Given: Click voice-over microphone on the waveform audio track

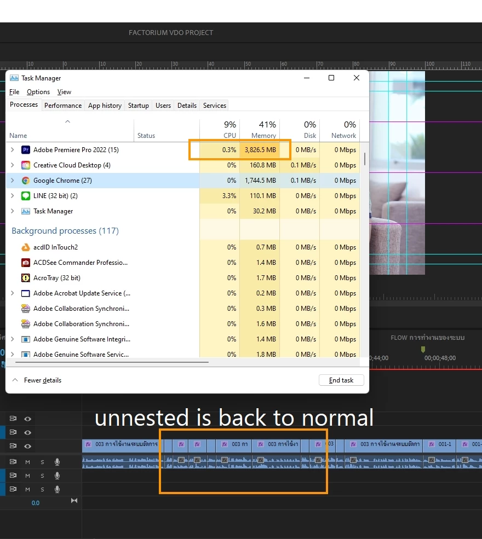Looking at the screenshot, I should 57,462.
